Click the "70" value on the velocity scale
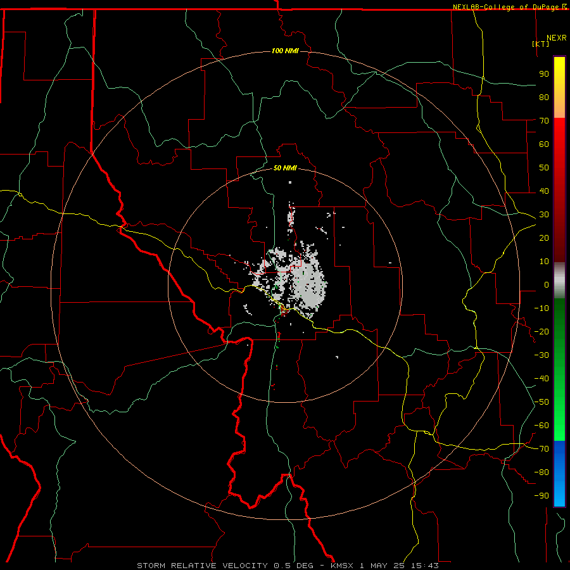This screenshot has height=570, width=570. pos(544,121)
